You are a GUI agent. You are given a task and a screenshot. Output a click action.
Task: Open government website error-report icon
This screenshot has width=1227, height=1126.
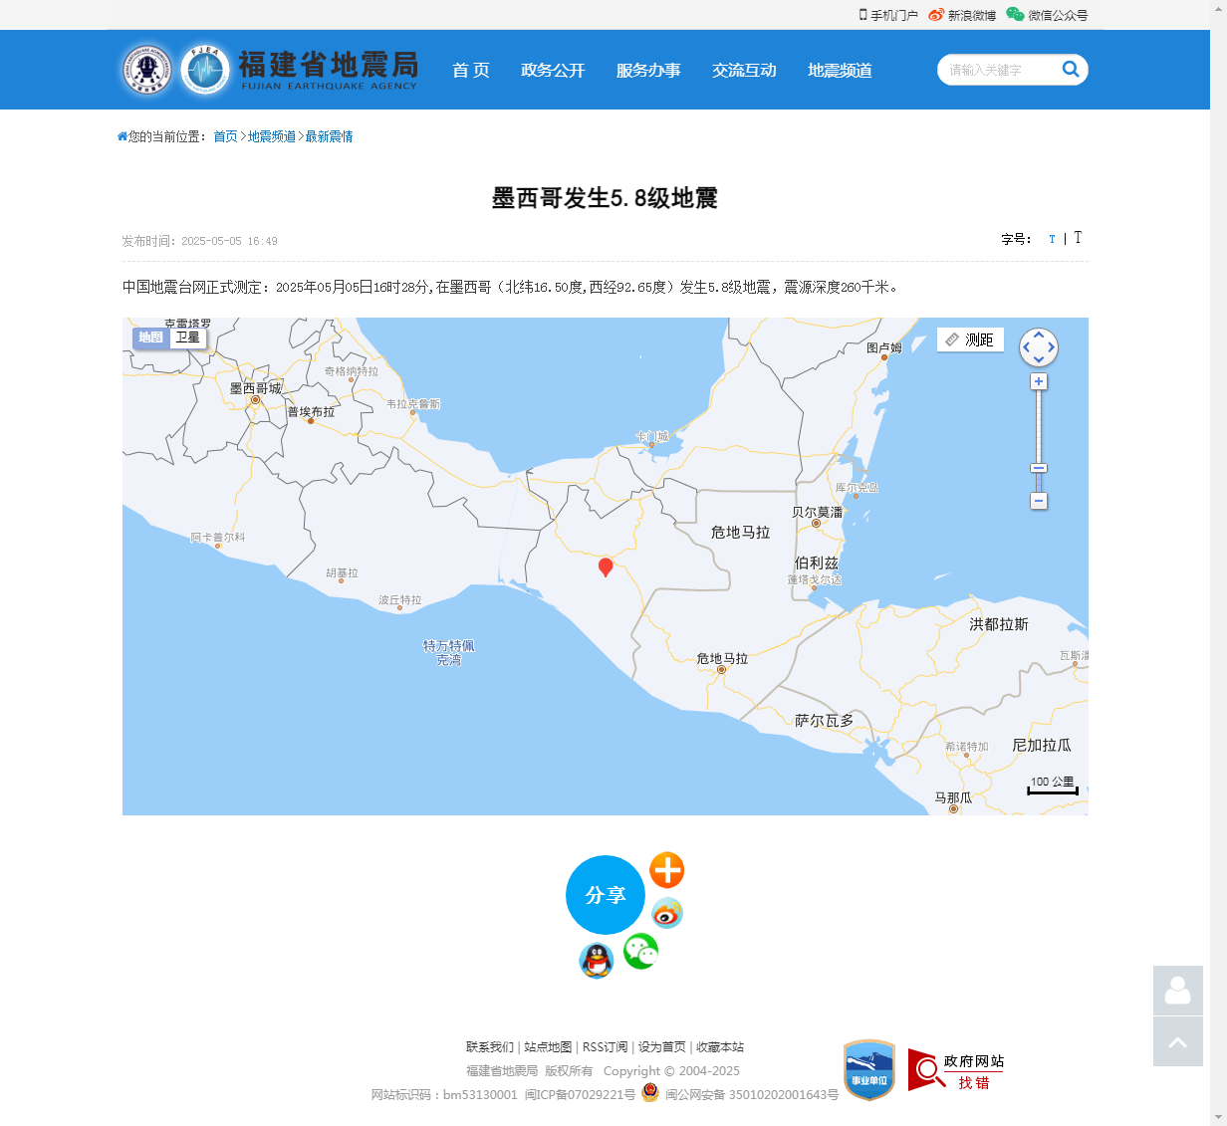point(955,1070)
